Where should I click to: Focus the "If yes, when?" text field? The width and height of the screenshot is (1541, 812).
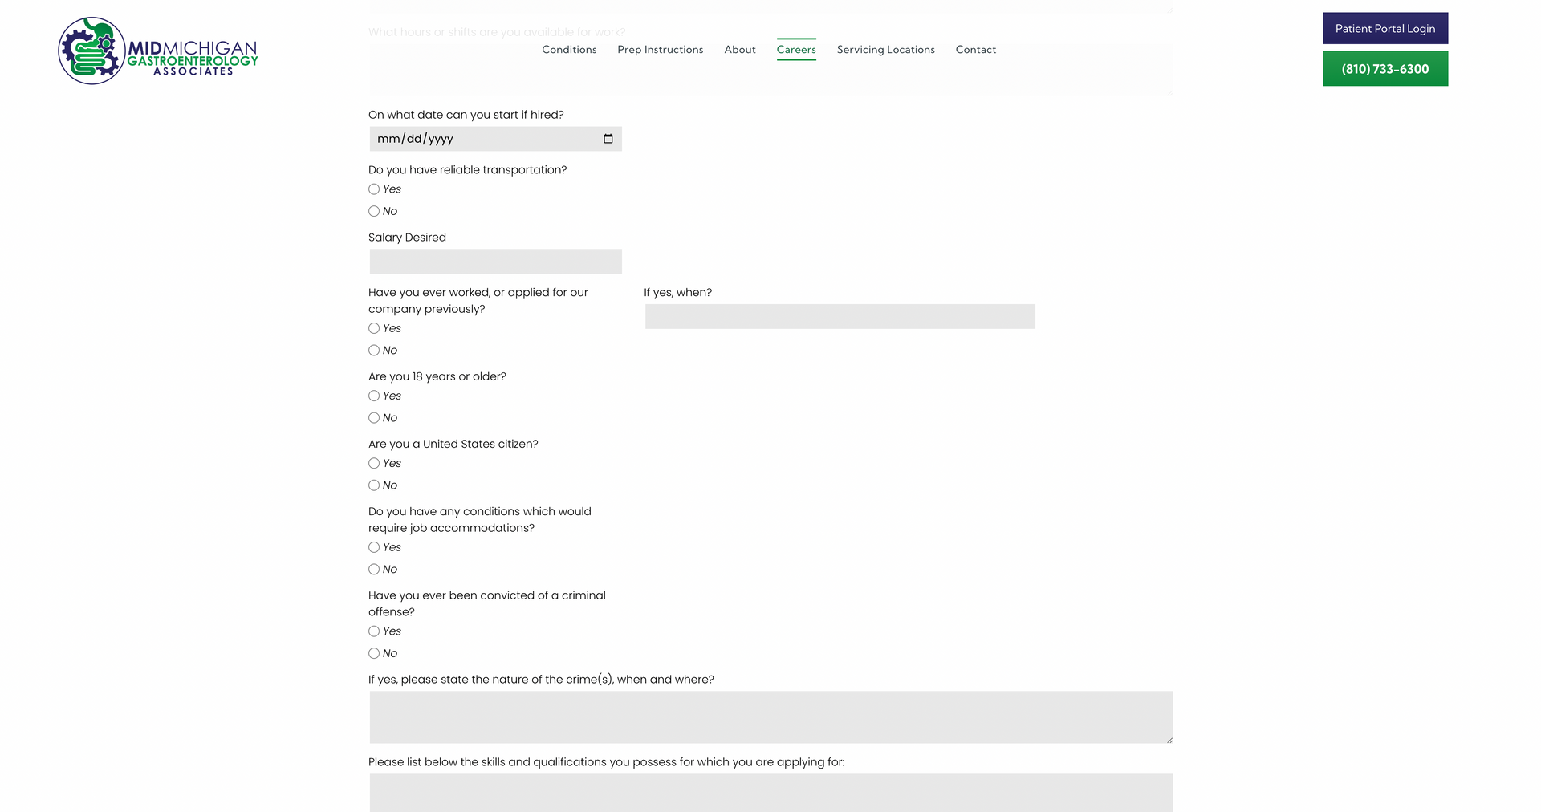tap(840, 316)
